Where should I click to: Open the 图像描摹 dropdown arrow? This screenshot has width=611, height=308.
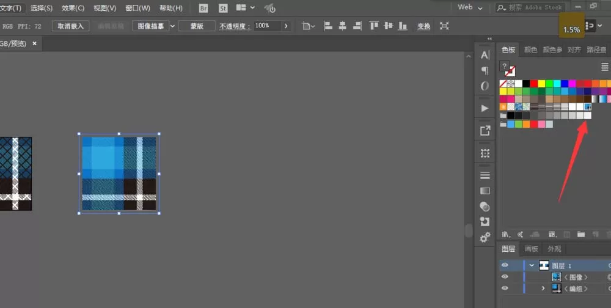172,26
